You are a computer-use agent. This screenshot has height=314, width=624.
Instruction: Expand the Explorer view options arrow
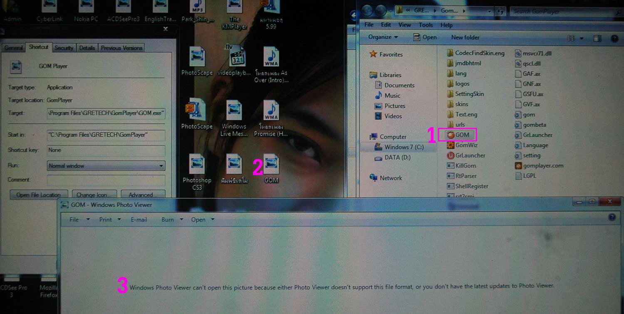(582, 38)
